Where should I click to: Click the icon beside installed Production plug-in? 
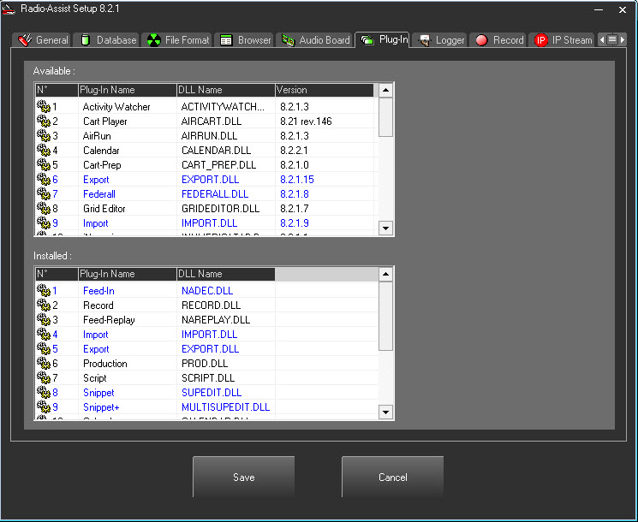pos(43,364)
